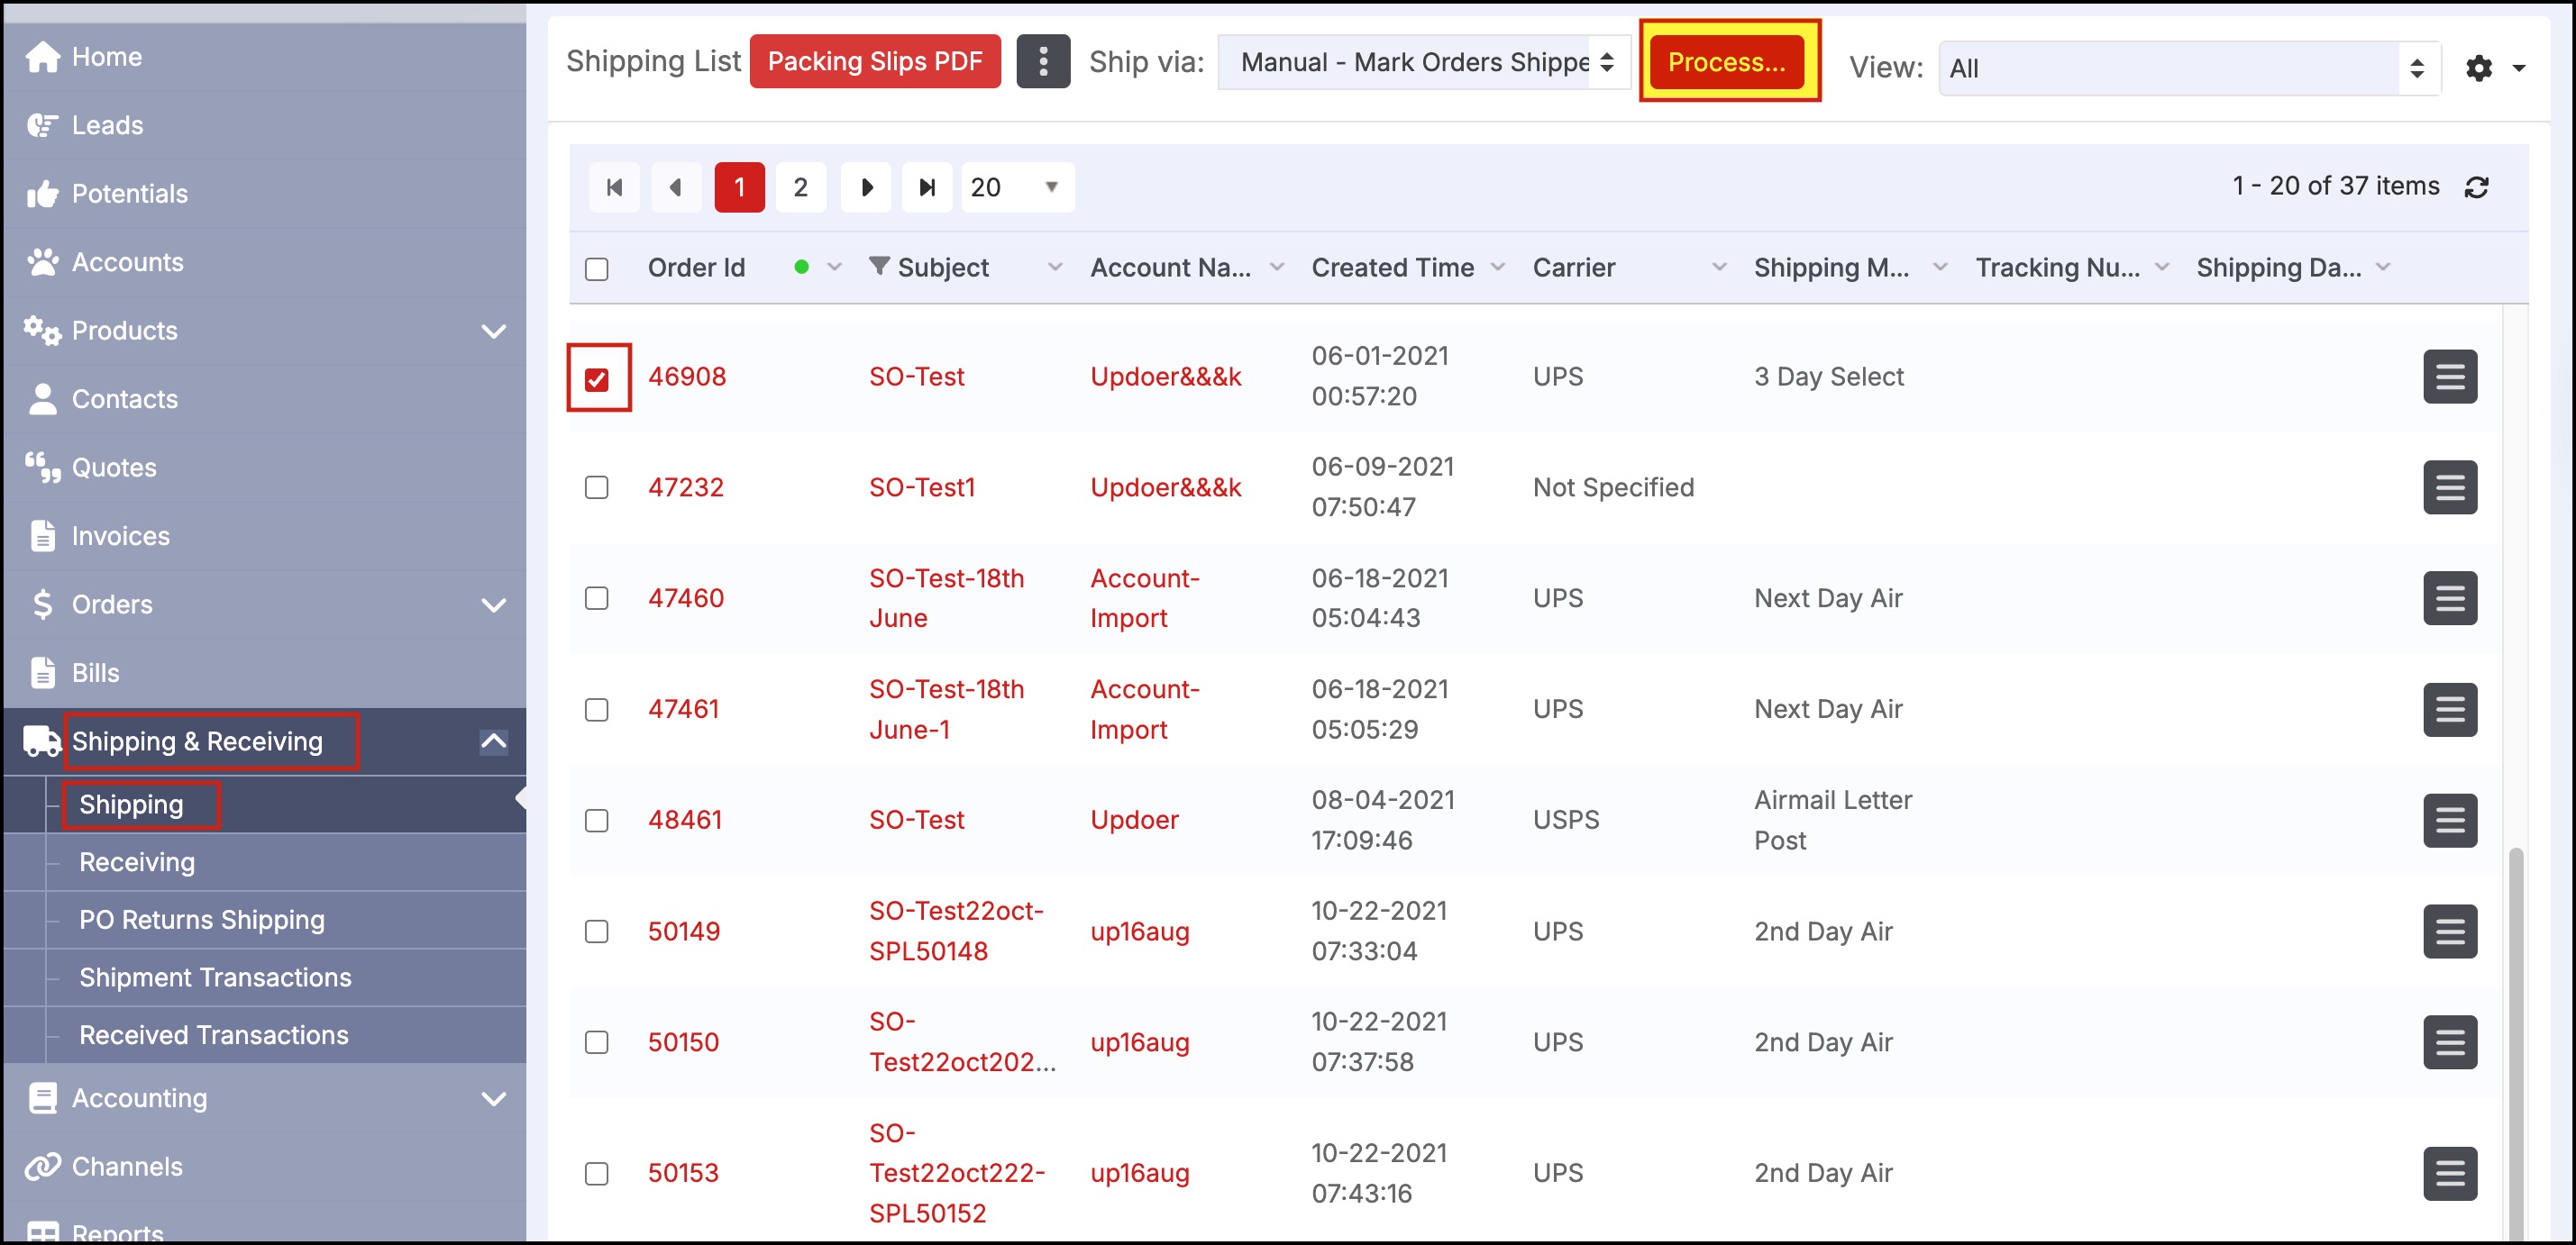
Task: Click the Process... button
Action: point(1726,62)
